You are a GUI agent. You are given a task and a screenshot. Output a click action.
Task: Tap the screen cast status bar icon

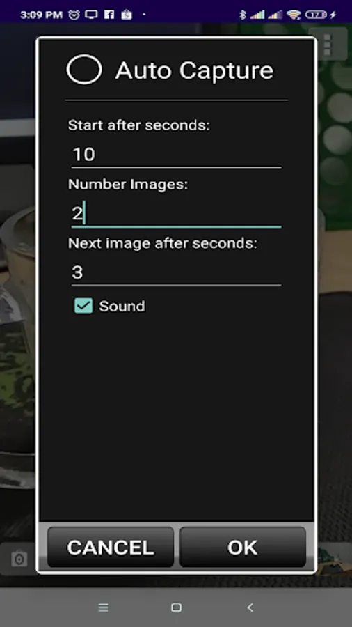91,15
